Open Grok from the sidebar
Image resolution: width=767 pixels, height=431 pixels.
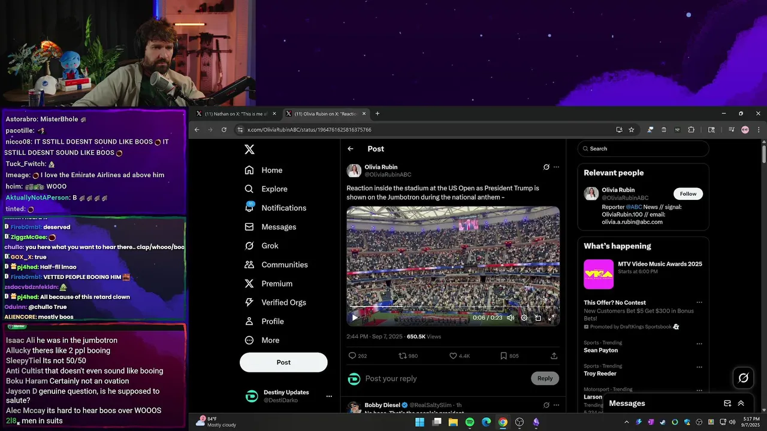[x=261, y=245]
